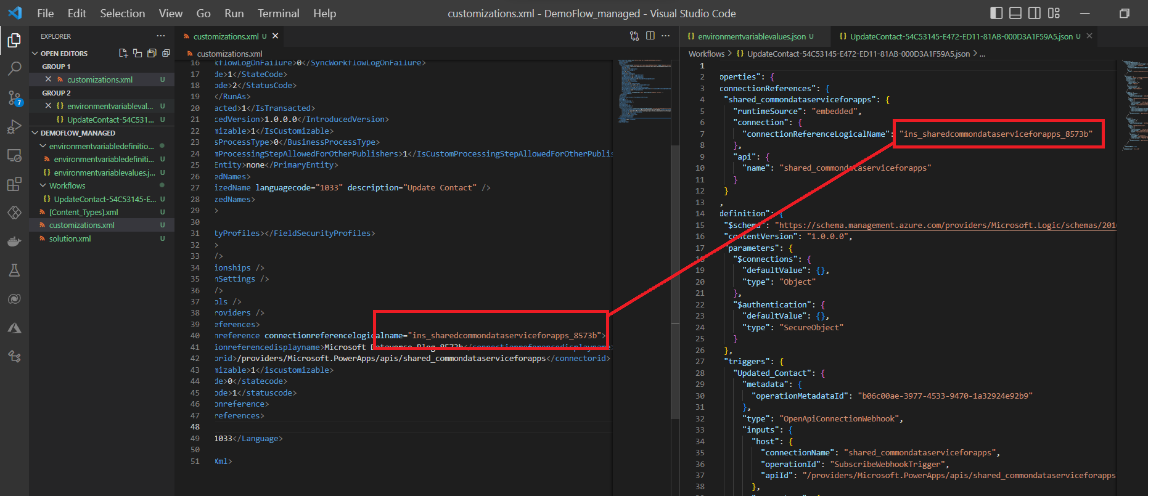Open solution.xml from the explorer
Screen dimensions: 1164x496
click(70, 238)
